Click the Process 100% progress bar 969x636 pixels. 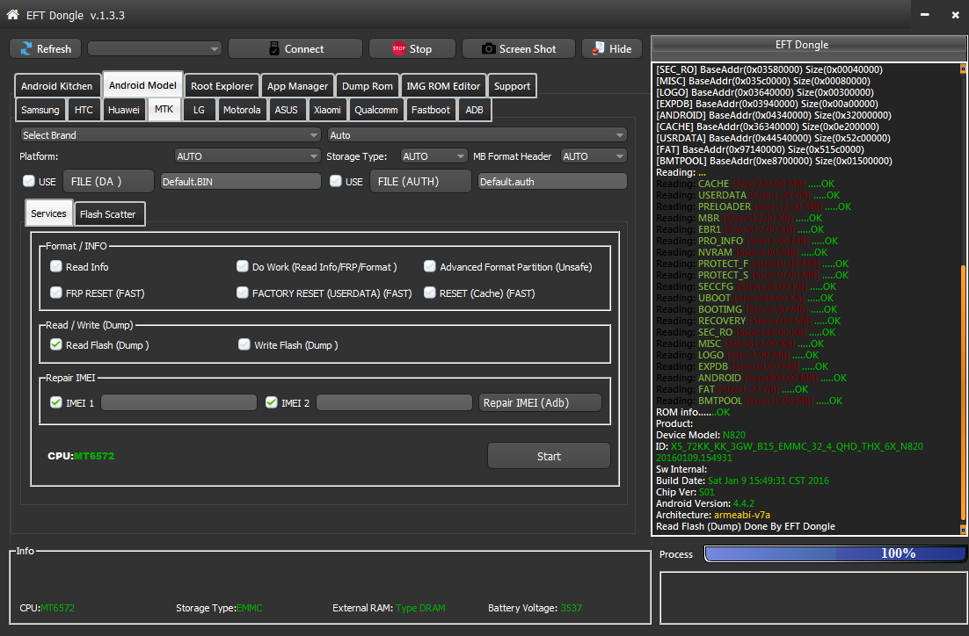(x=834, y=553)
